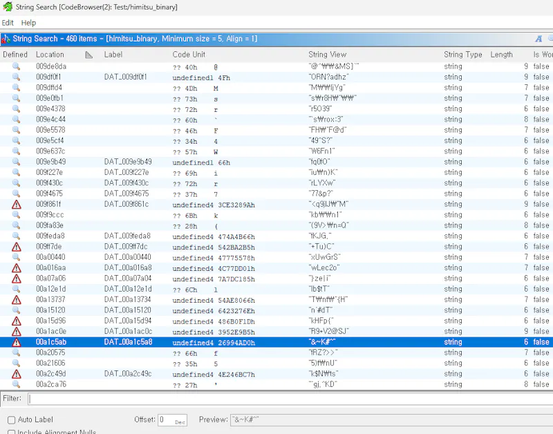553x434 pixels.
Task: Select location 009e637c in the table
Action: click(50, 151)
